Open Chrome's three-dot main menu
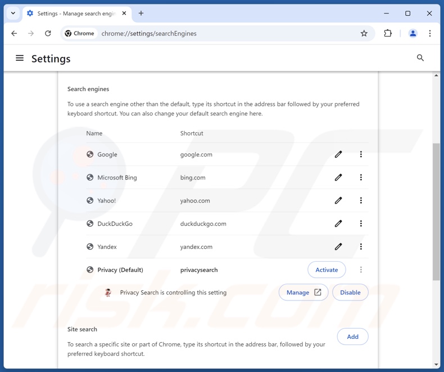The image size is (444, 372). pos(430,34)
